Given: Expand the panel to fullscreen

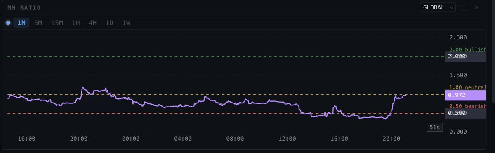Looking at the screenshot, I should pyautogui.click(x=464, y=7).
